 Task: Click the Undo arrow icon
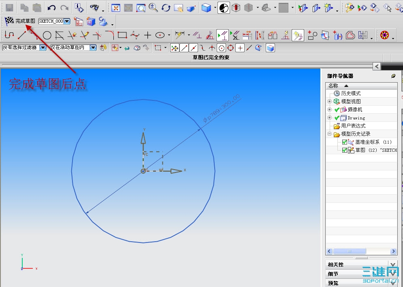click(x=52, y=8)
